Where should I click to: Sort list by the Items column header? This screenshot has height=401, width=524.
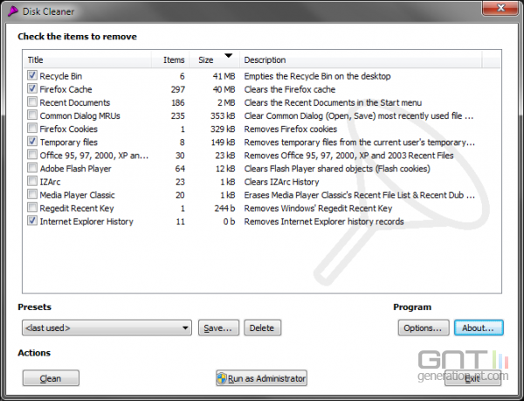(x=170, y=59)
